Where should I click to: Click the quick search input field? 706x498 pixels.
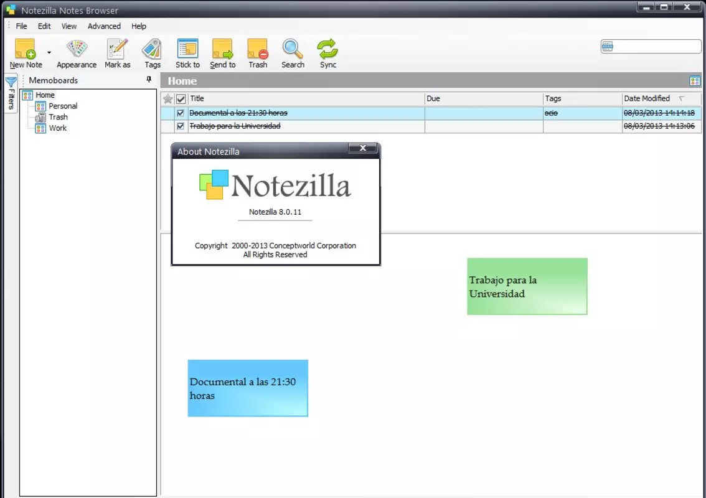(657, 47)
